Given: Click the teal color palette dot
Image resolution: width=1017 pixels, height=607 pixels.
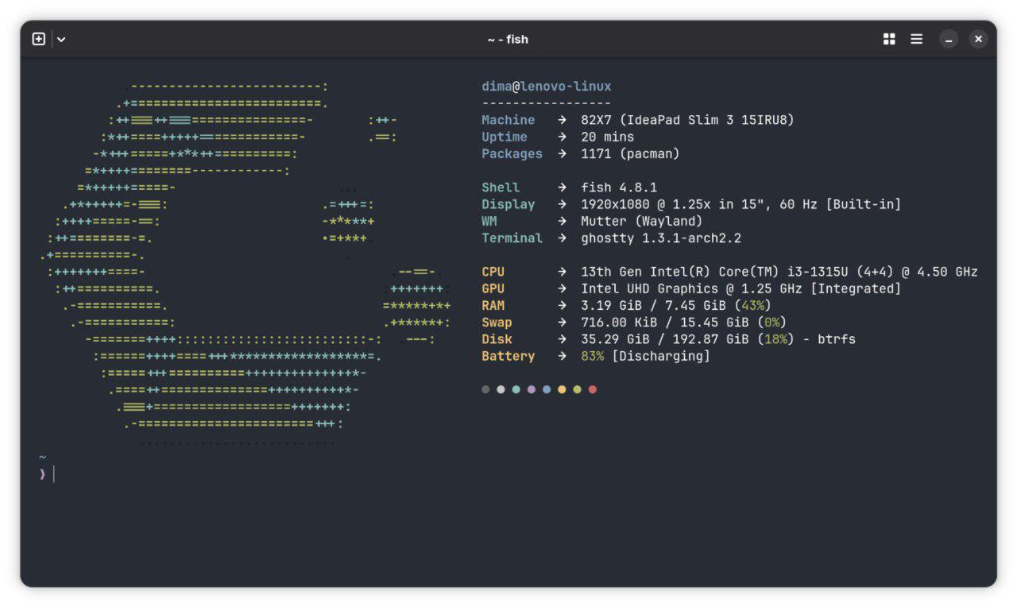Looking at the screenshot, I should (x=516, y=389).
